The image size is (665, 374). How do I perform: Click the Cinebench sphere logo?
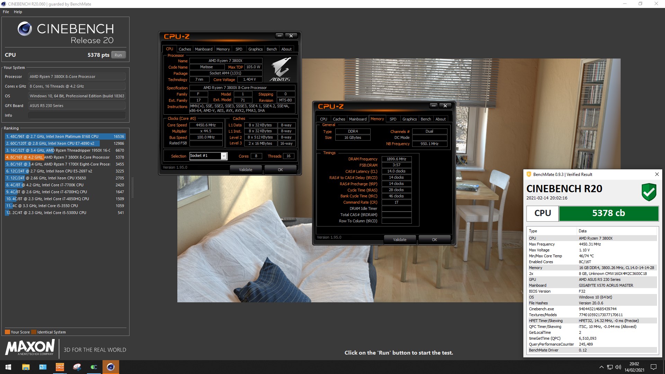[x=25, y=29]
